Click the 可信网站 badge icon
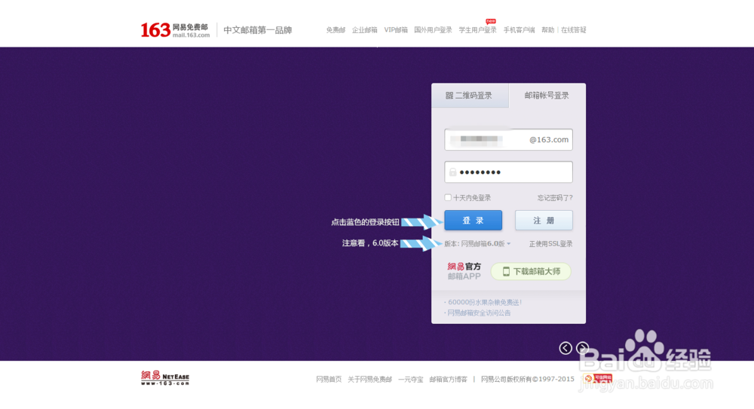Viewport: 754px width, 409px height. point(598,378)
